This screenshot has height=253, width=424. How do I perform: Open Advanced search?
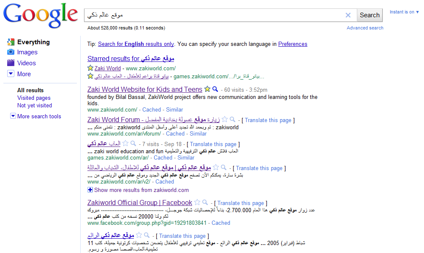point(365,28)
